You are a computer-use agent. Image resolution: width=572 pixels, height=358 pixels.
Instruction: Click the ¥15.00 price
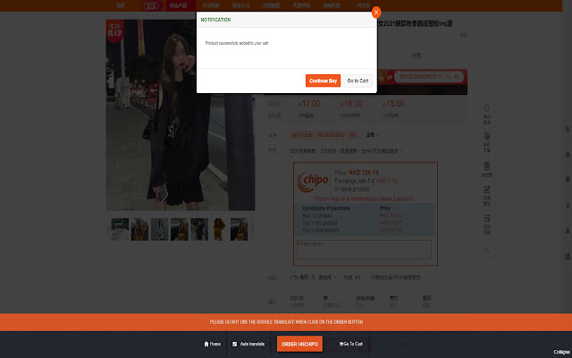pos(393,104)
